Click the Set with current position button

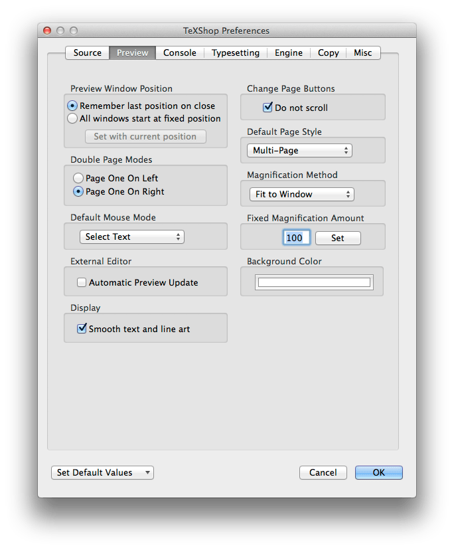pos(145,136)
